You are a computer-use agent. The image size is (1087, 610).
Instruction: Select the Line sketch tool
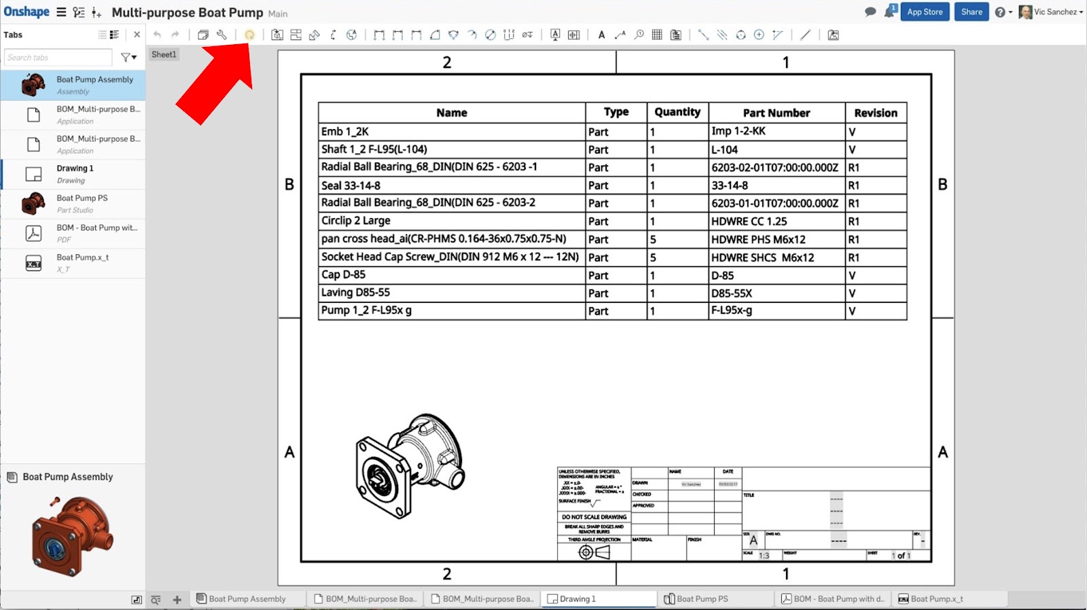click(805, 35)
